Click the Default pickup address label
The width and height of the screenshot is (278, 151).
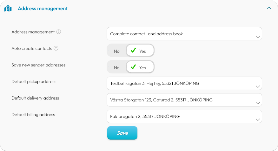click(34, 81)
